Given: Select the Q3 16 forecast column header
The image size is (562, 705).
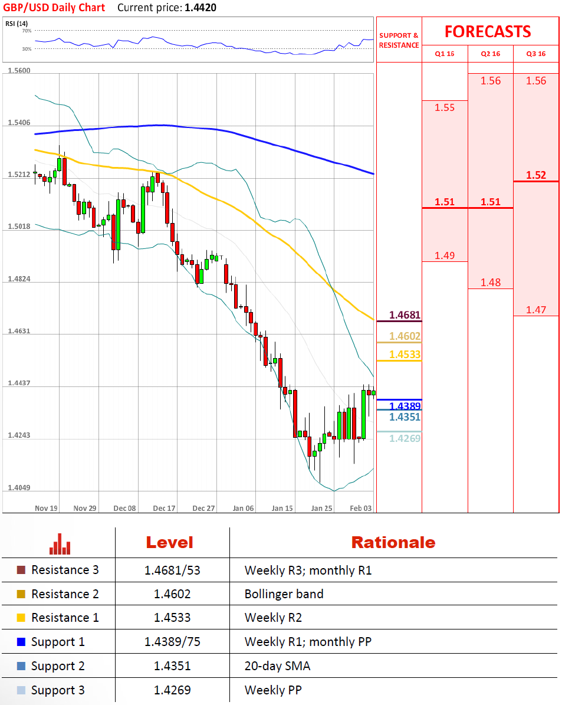Looking at the screenshot, I should (x=536, y=54).
